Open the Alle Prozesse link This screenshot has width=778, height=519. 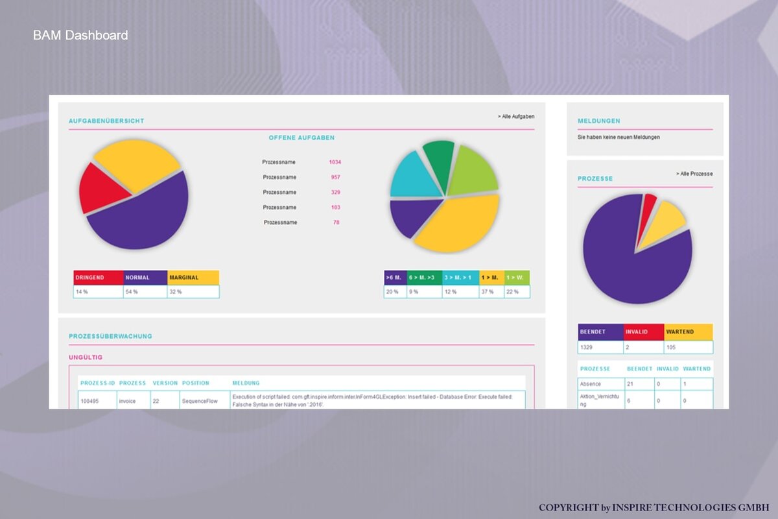tap(694, 174)
